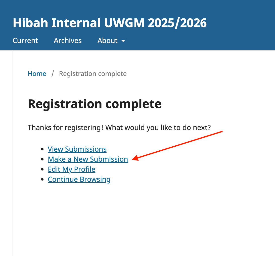Screen dimensions: 275x256
Task: Select the Edit My Profile link
Action: [x=71, y=169]
